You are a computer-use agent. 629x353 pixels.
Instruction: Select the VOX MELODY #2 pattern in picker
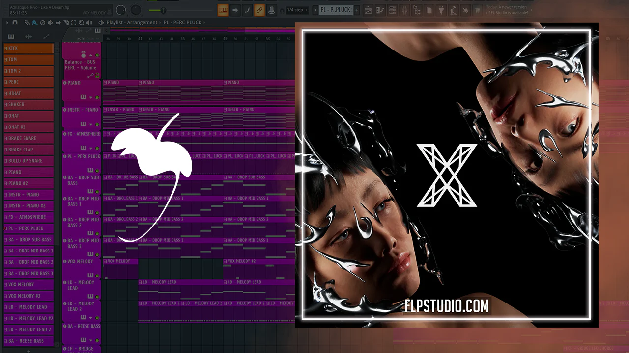(29, 296)
